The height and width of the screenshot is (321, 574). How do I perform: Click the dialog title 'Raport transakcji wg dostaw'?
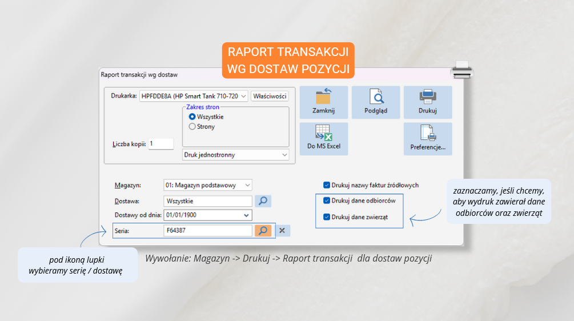point(139,75)
